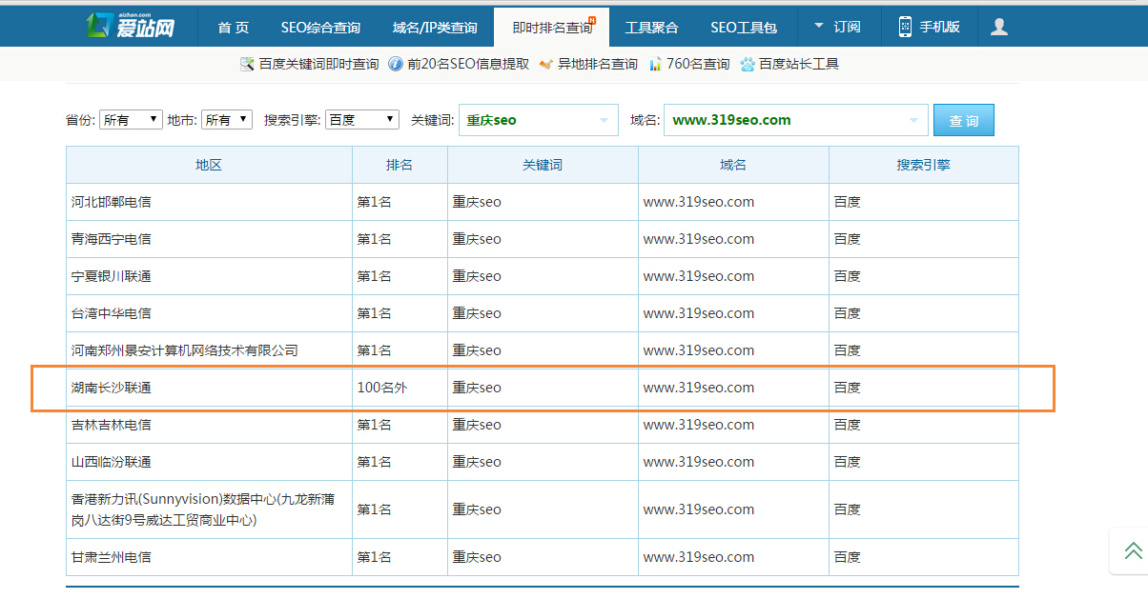The image size is (1148, 599).
Task: Click www.319seo.com in the 湖南长沙联通 row
Action: point(699,388)
